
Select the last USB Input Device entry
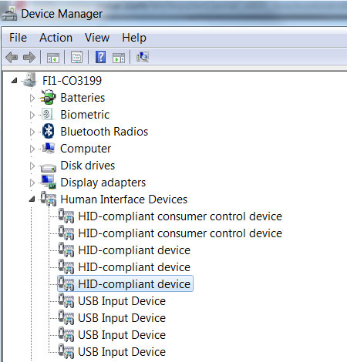[x=122, y=352]
